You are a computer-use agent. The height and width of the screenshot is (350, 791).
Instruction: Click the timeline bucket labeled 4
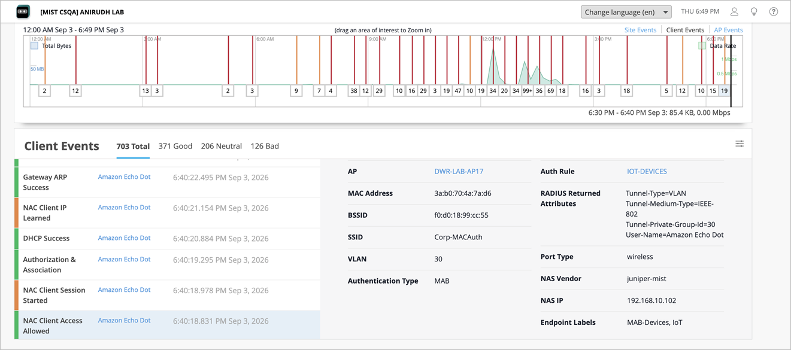331,91
